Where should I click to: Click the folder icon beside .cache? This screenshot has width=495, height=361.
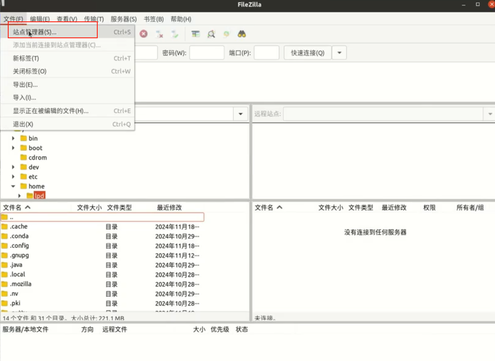(x=5, y=227)
